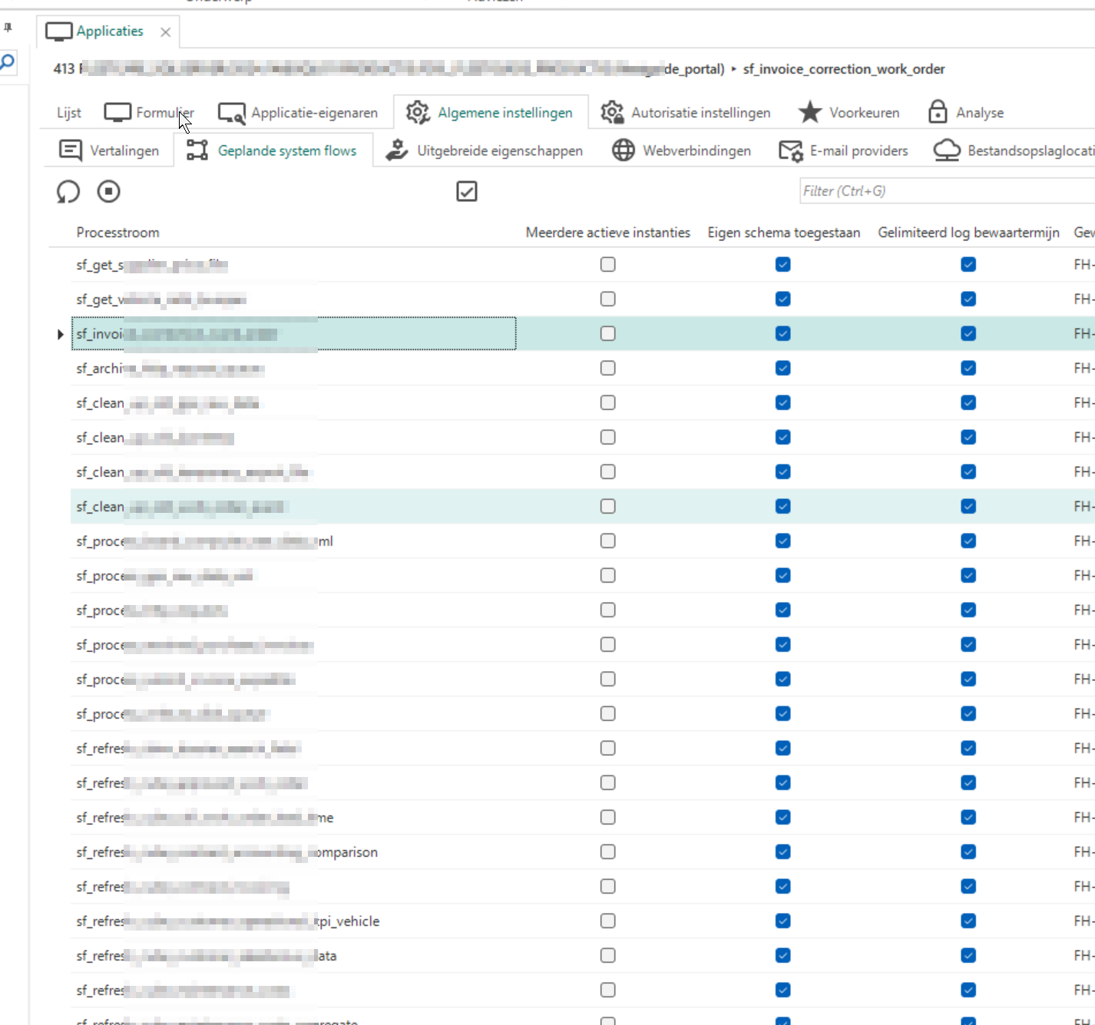Tick Meerdere actieve instanties for the omparison row
The width and height of the screenshot is (1095, 1025).
[x=608, y=852]
